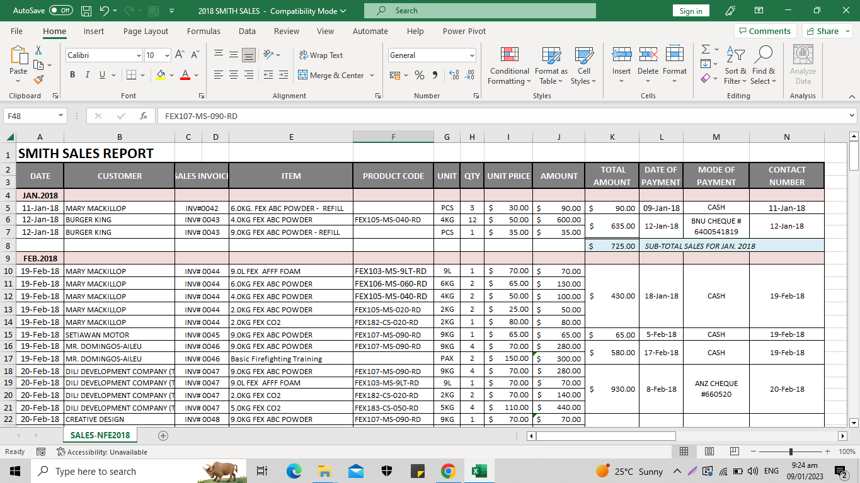Toggle Bottom Align button
The image size is (860, 483).
coord(249,55)
